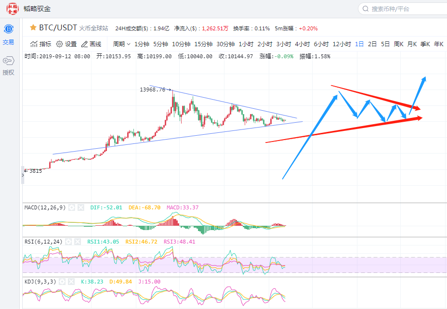Click the 净流入 value 1,262.51万
Screen dimensions: 447x309
coord(215,28)
